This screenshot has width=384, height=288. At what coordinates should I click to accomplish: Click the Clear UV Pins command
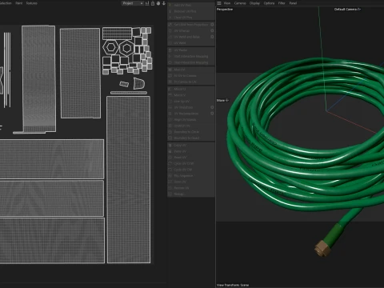[191, 18]
